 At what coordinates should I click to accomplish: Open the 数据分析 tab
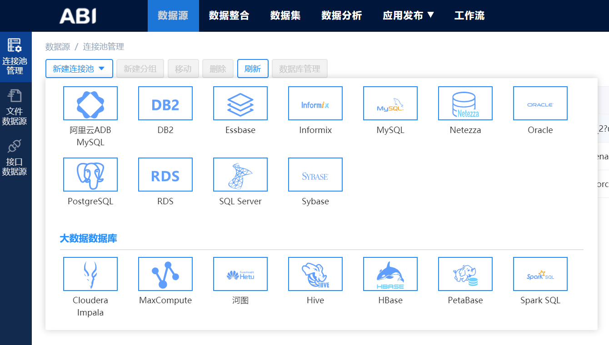(x=341, y=15)
